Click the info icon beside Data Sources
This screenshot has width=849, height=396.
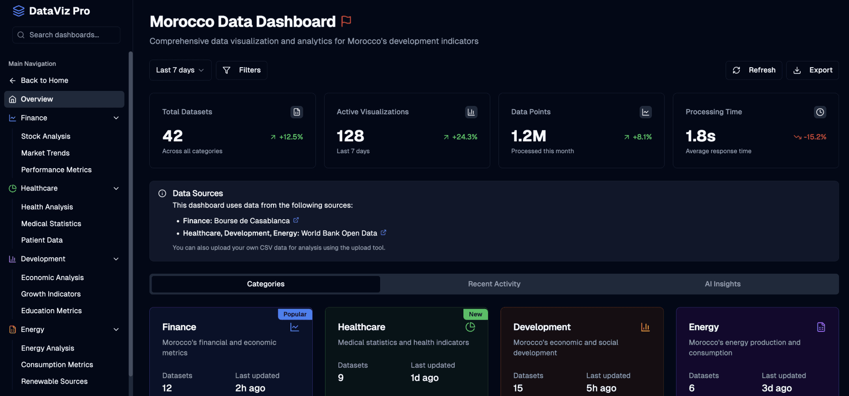coord(162,193)
